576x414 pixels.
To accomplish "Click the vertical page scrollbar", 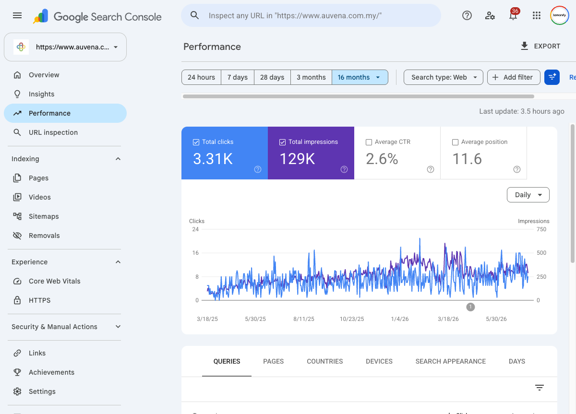I will tap(572, 193).
